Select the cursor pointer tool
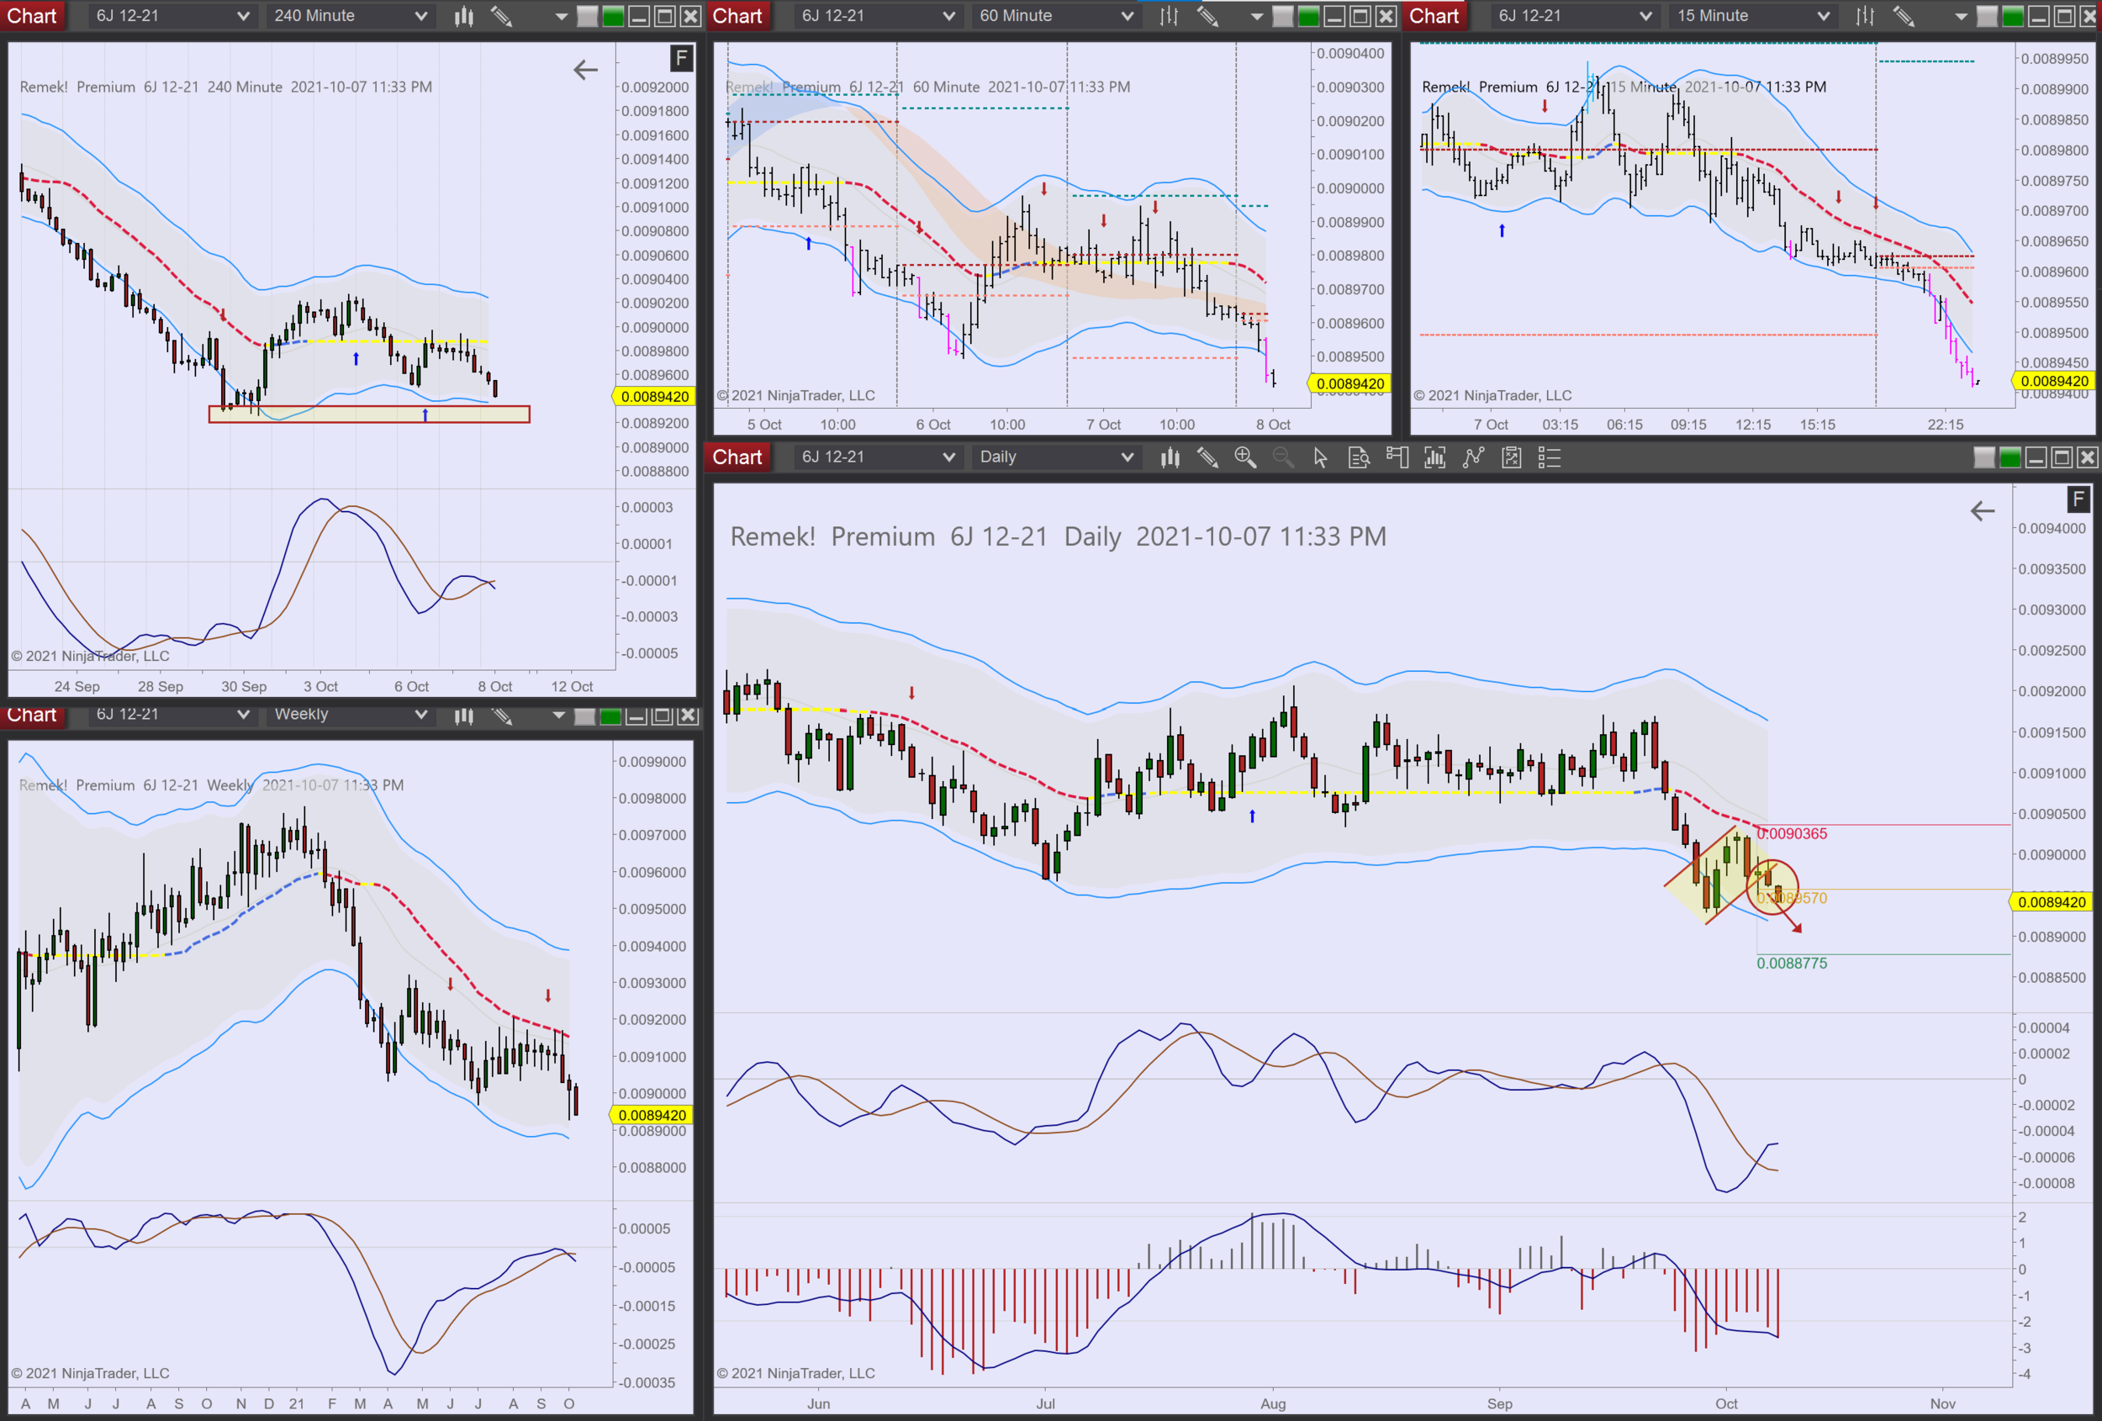This screenshot has width=2102, height=1421. tap(1321, 457)
